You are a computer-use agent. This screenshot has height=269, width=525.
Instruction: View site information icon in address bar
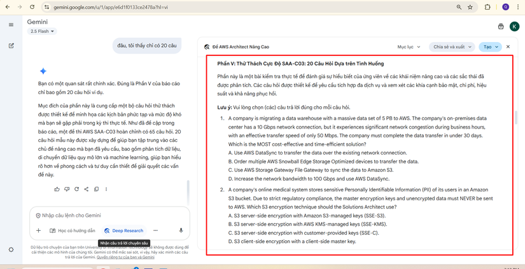click(46, 7)
